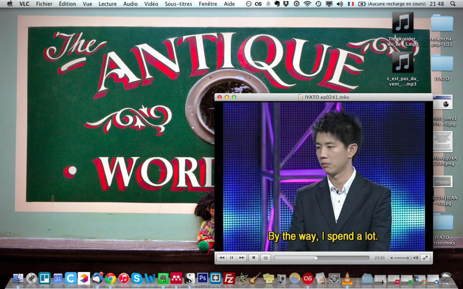Click the VLC cone icon in dock
Viewport: 463px width, 289px height.
click(347, 278)
